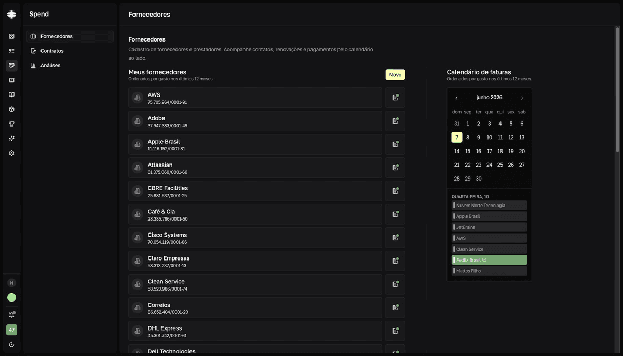Click the app logo icon

(11, 15)
